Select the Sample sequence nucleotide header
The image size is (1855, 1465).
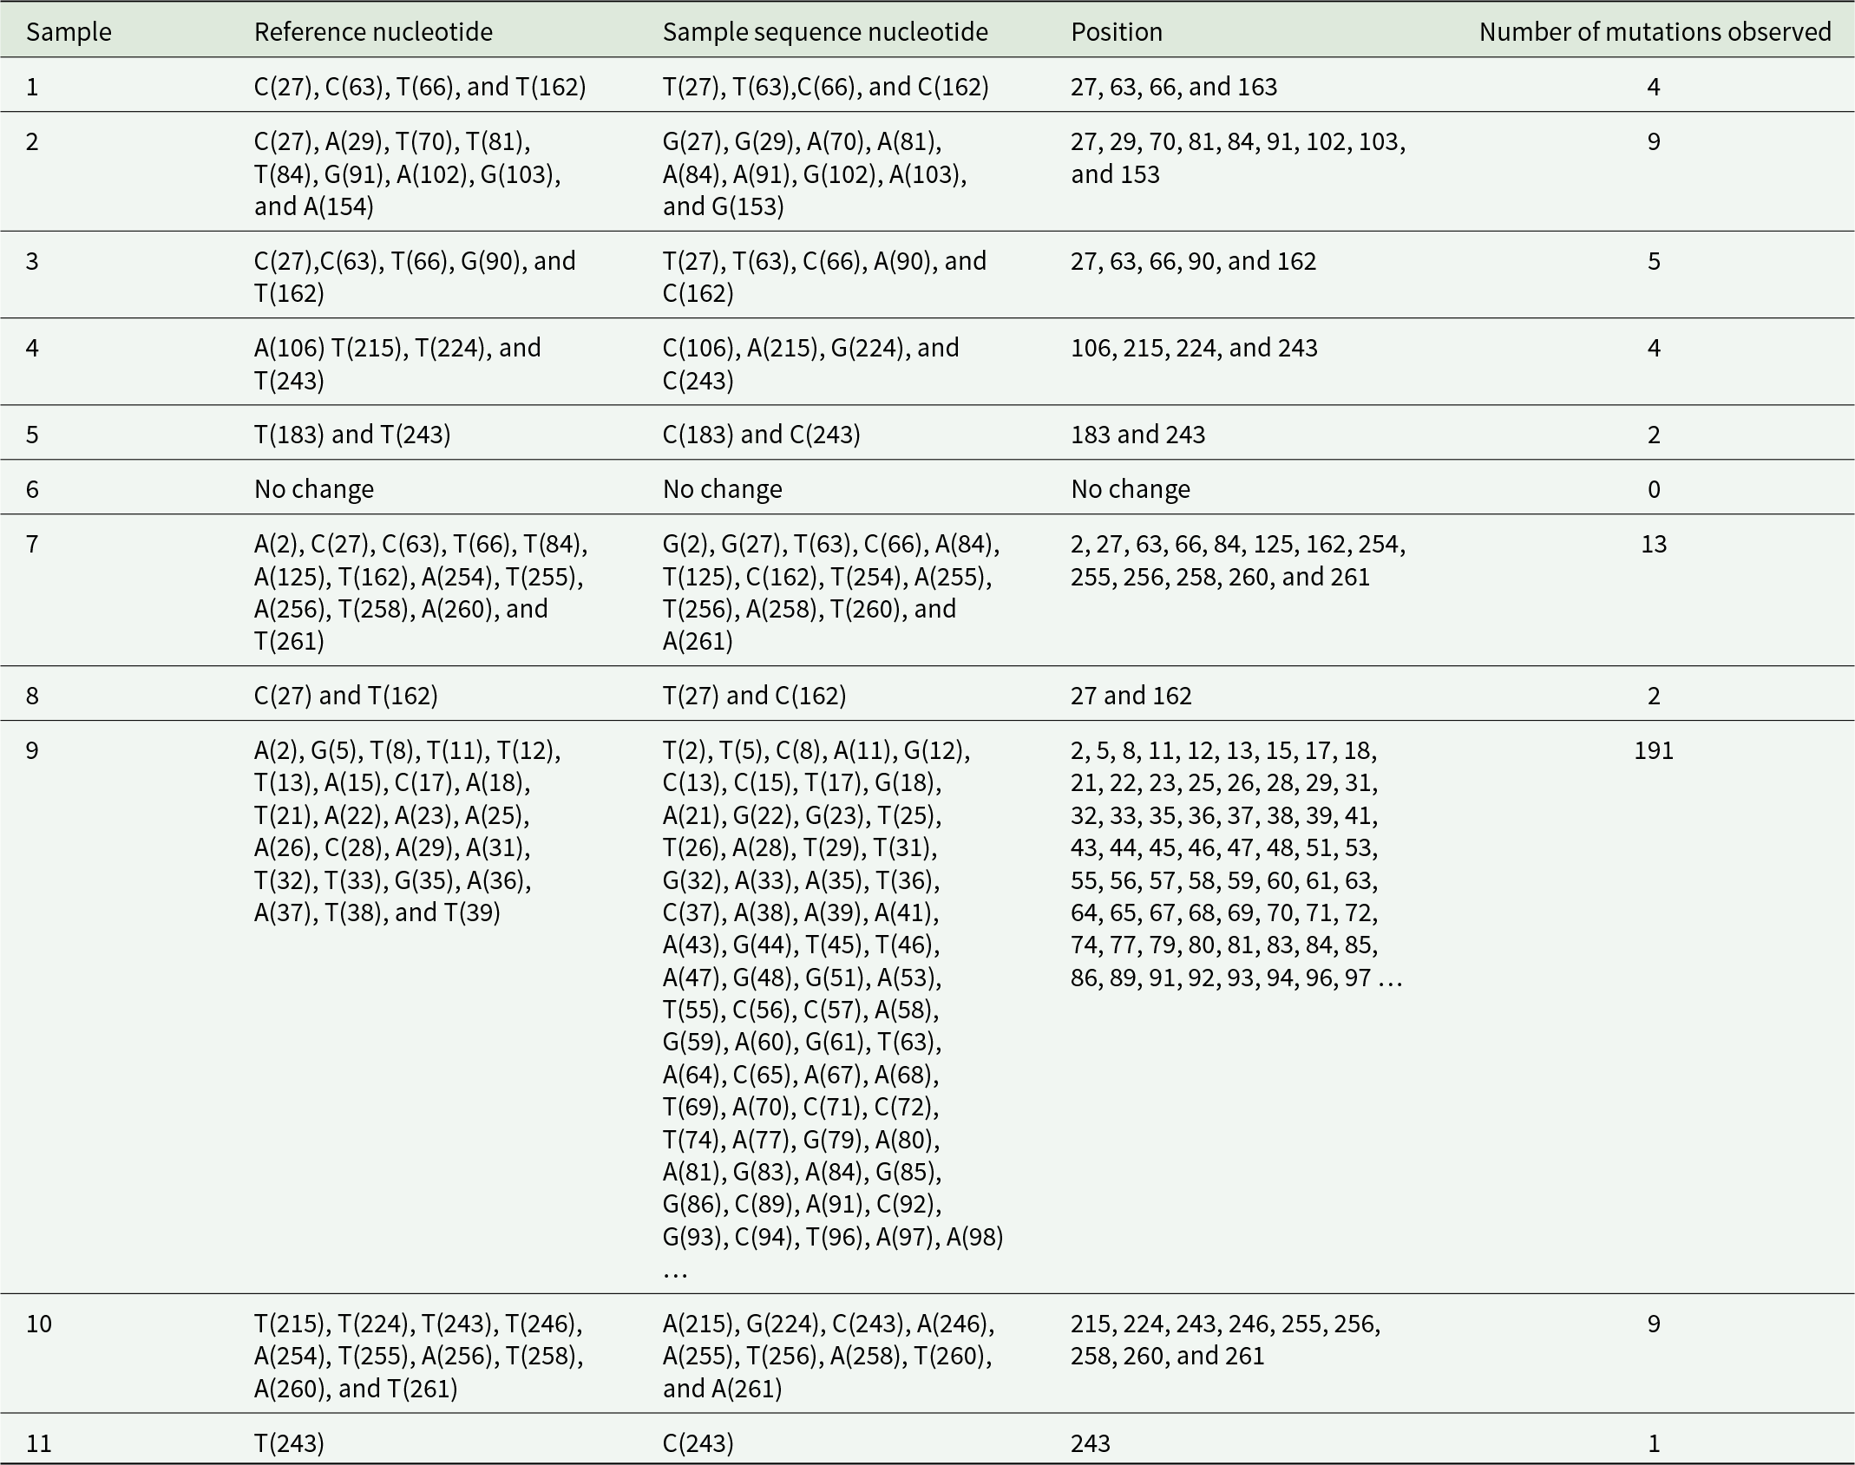click(825, 32)
